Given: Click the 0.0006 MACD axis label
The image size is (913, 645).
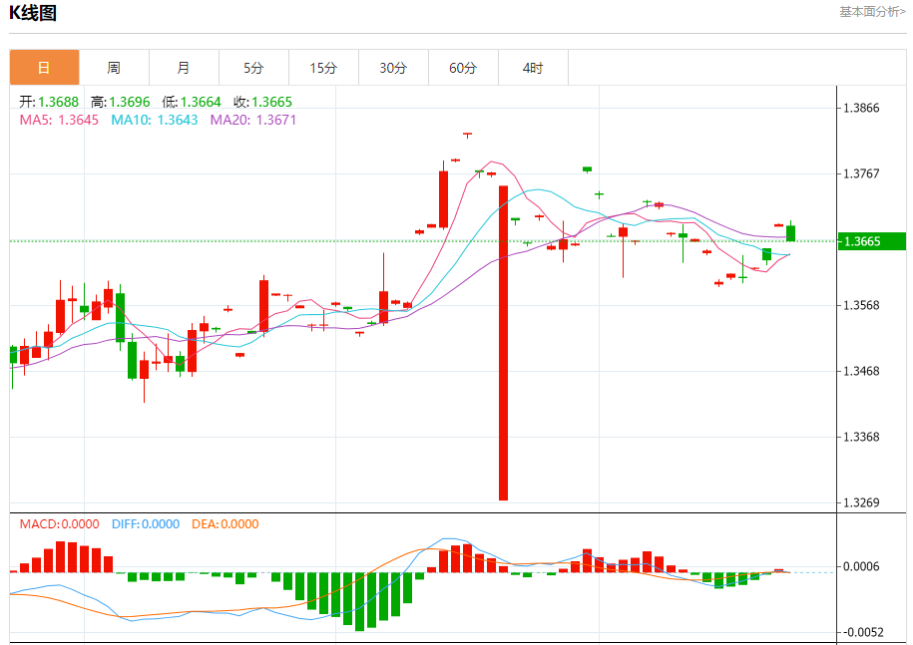Looking at the screenshot, I should coord(861,566).
